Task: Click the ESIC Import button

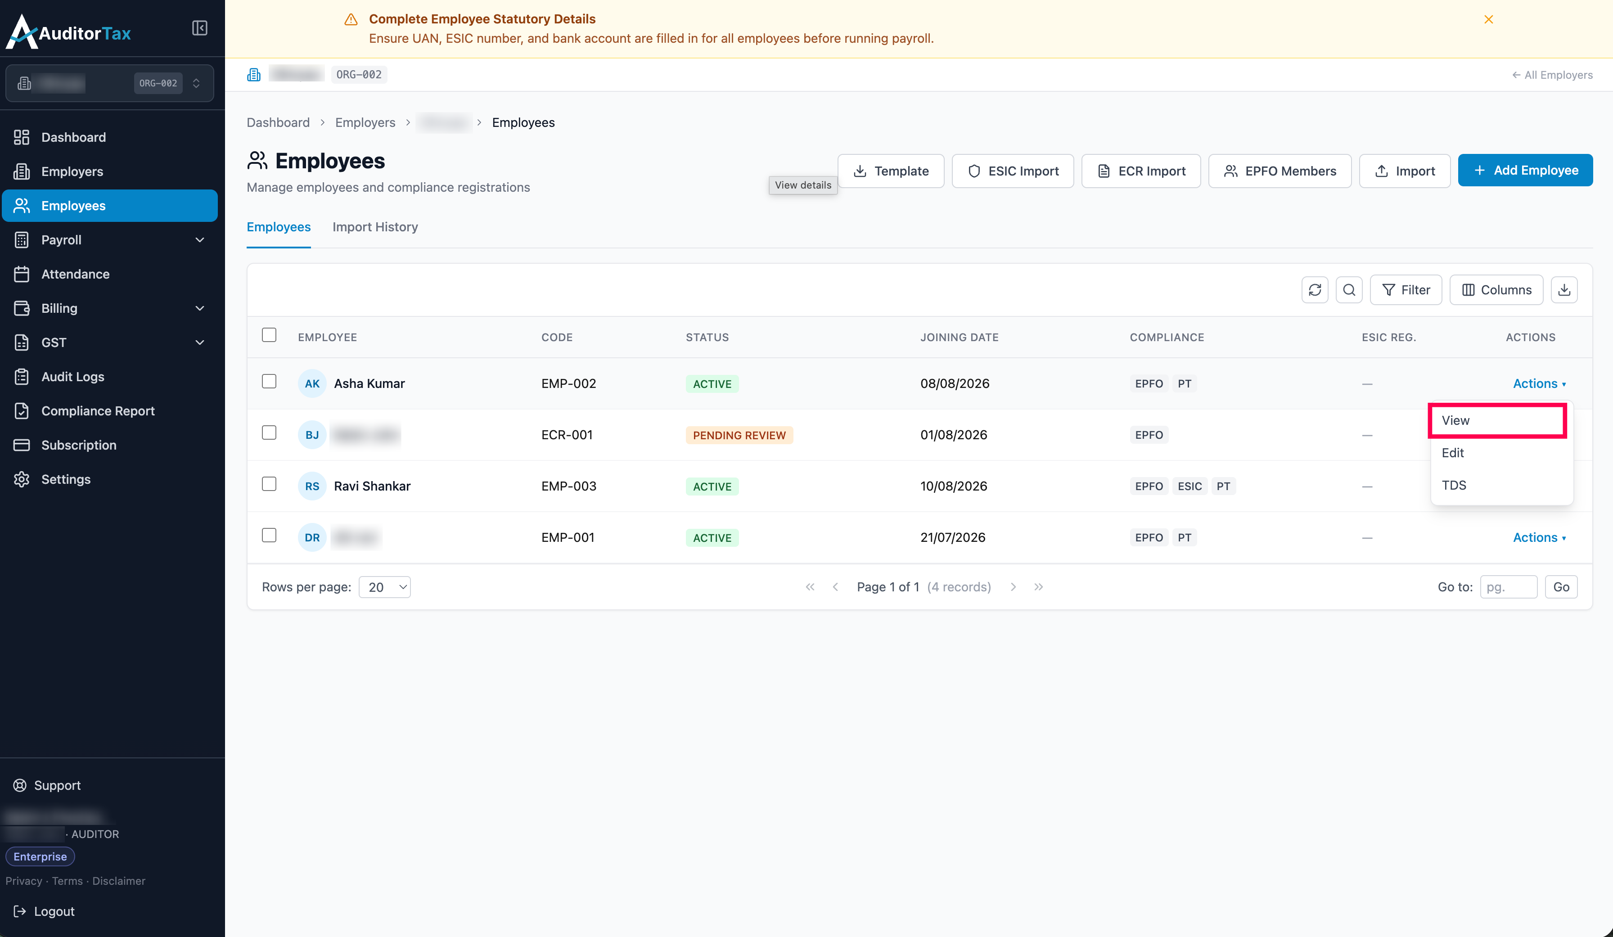Action: 1013,171
